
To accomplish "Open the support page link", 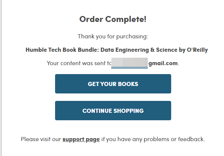I will click(81, 140).
